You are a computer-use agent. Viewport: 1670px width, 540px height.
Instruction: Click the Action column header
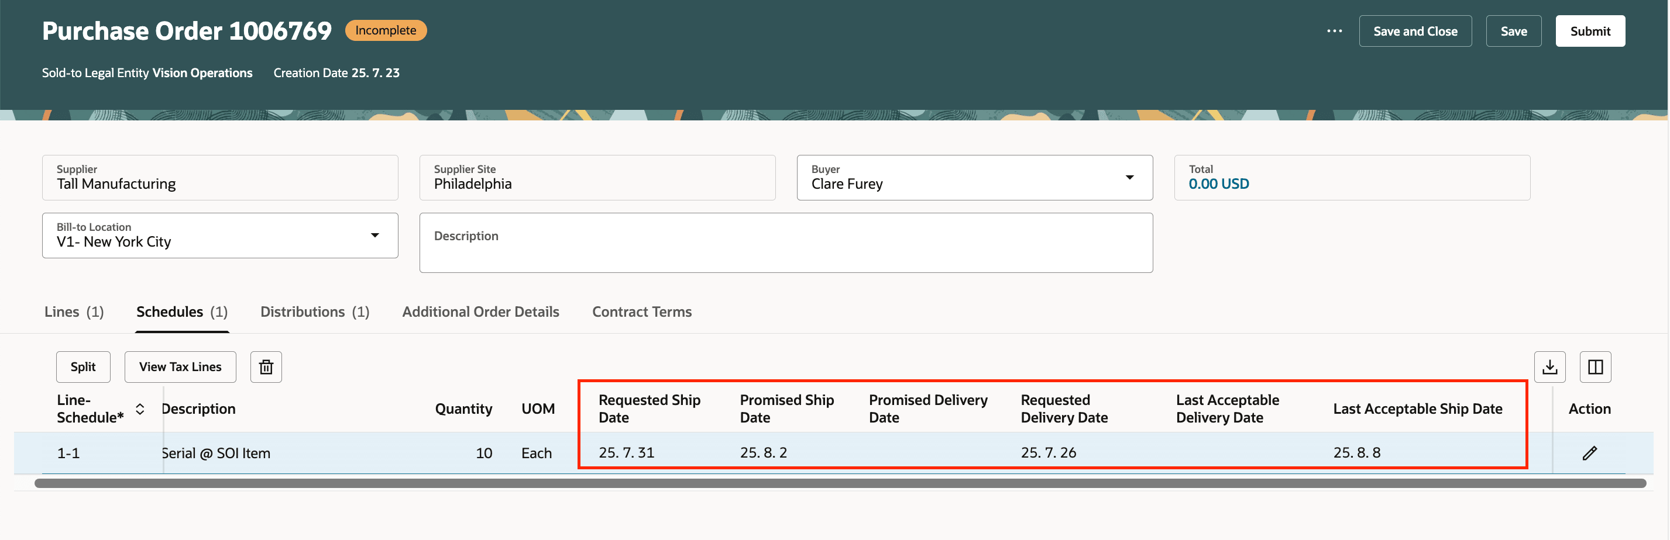click(1589, 409)
